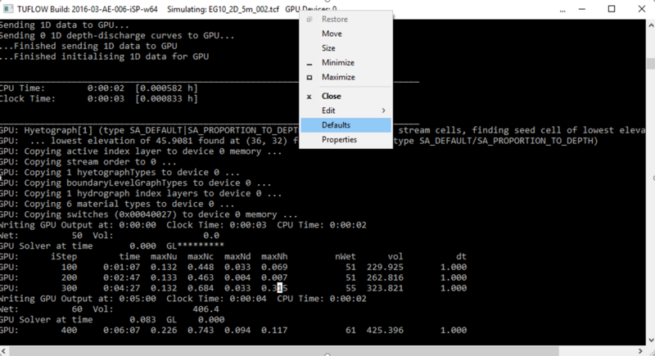The width and height of the screenshot is (655, 356).
Task: Click the vol value 425.396
Action: click(x=385, y=330)
